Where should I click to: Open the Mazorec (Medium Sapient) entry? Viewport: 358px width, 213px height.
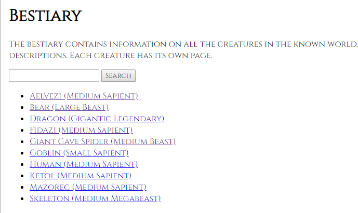(88, 187)
